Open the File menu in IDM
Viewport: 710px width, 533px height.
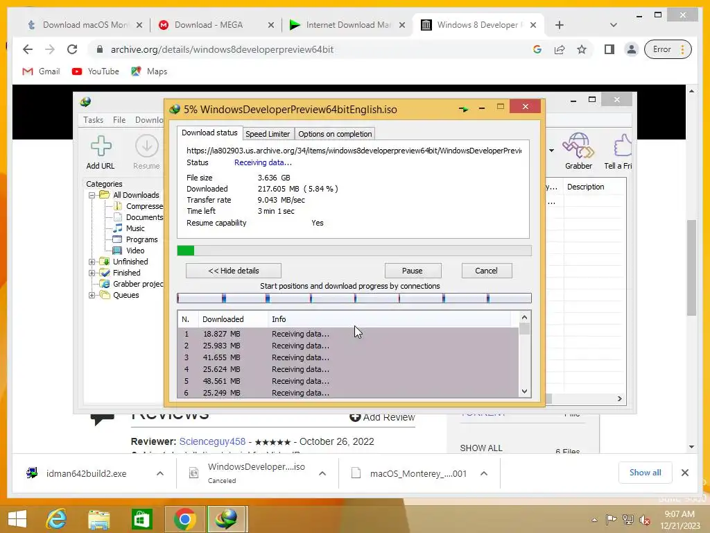[x=119, y=119]
